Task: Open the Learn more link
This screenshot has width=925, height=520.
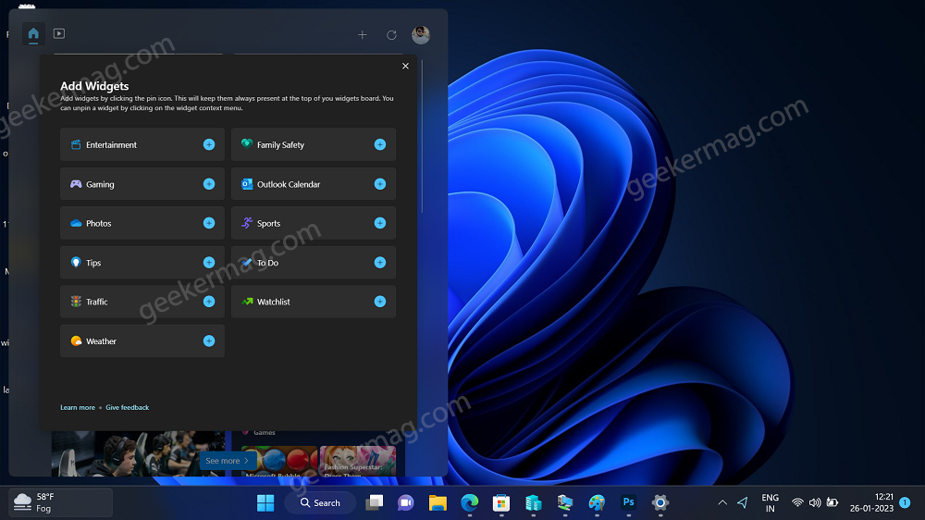Action: (78, 407)
